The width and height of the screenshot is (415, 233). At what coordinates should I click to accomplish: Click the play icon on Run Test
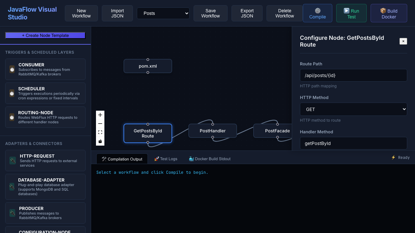[346, 11]
